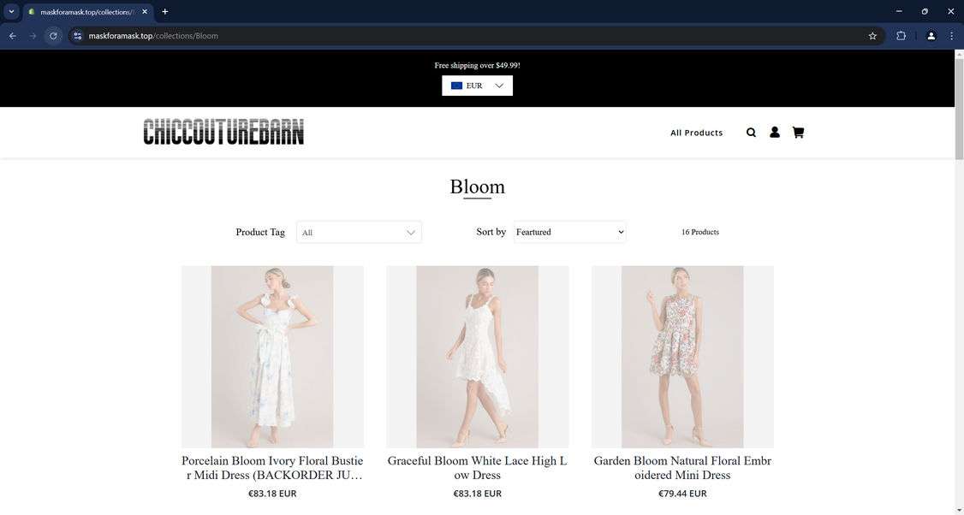Image resolution: width=964 pixels, height=515 pixels.
Task: Bookmark this page with the star icon
Action: pos(872,36)
